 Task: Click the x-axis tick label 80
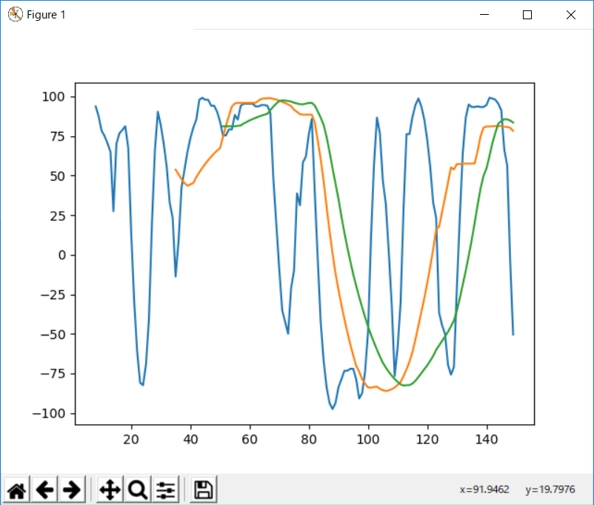point(310,438)
